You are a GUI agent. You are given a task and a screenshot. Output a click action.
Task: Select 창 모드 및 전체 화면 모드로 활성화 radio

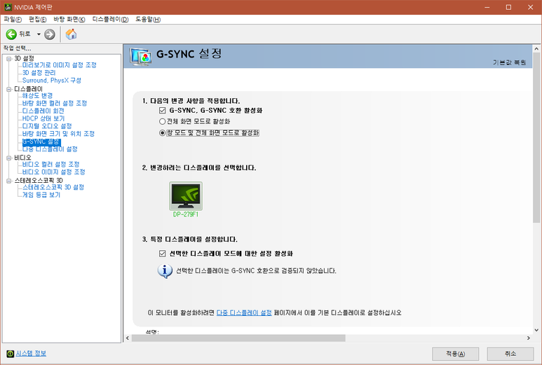(x=162, y=133)
